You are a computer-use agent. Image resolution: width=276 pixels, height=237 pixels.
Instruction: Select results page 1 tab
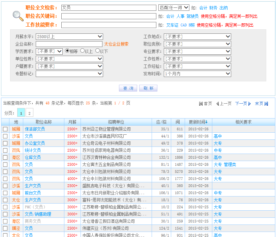click(21, 113)
